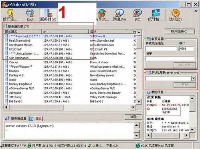Click server list scroll up arrow
This screenshot has height=149, width=200.
pos(139,32)
